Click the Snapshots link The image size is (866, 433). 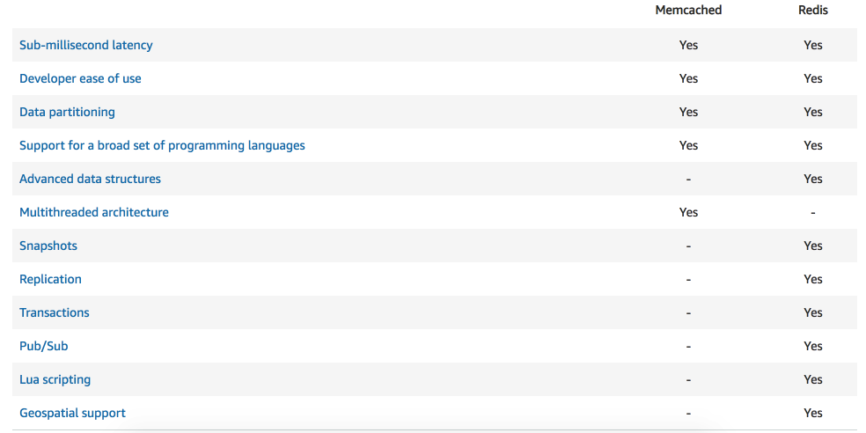48,246
